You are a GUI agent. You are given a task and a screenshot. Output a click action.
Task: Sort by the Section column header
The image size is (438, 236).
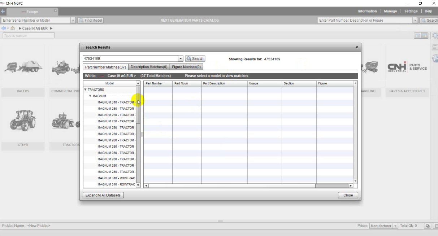coord(299,83)
